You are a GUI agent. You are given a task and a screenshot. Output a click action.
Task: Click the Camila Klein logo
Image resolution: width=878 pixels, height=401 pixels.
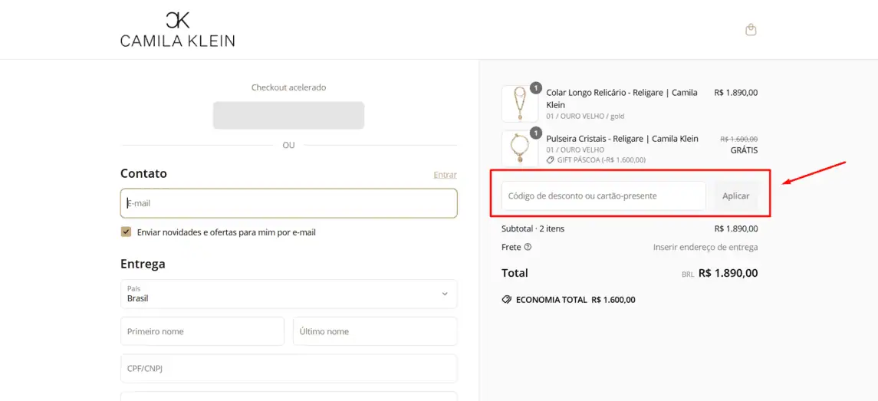click(177, 29)
